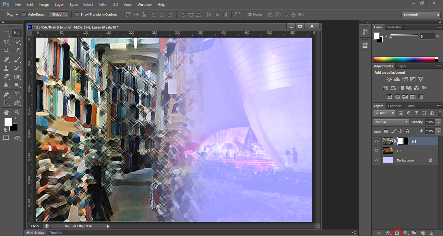The image size is (443, 236).
Task: Switch to the Channels tab
Action: pyautogui.click(x=394, y=106)
